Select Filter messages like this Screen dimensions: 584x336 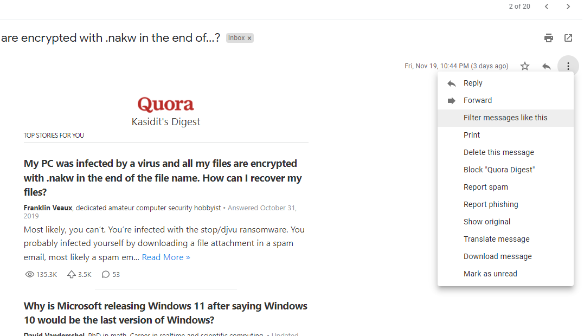(505, 118)
